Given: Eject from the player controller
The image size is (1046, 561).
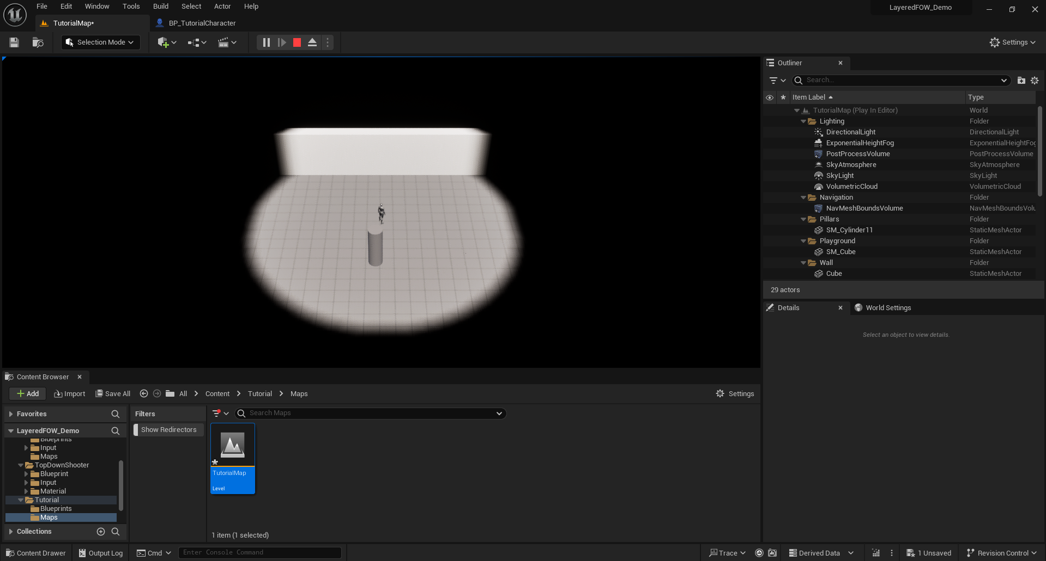Looking at the screenshot, I should coord(312,42).
